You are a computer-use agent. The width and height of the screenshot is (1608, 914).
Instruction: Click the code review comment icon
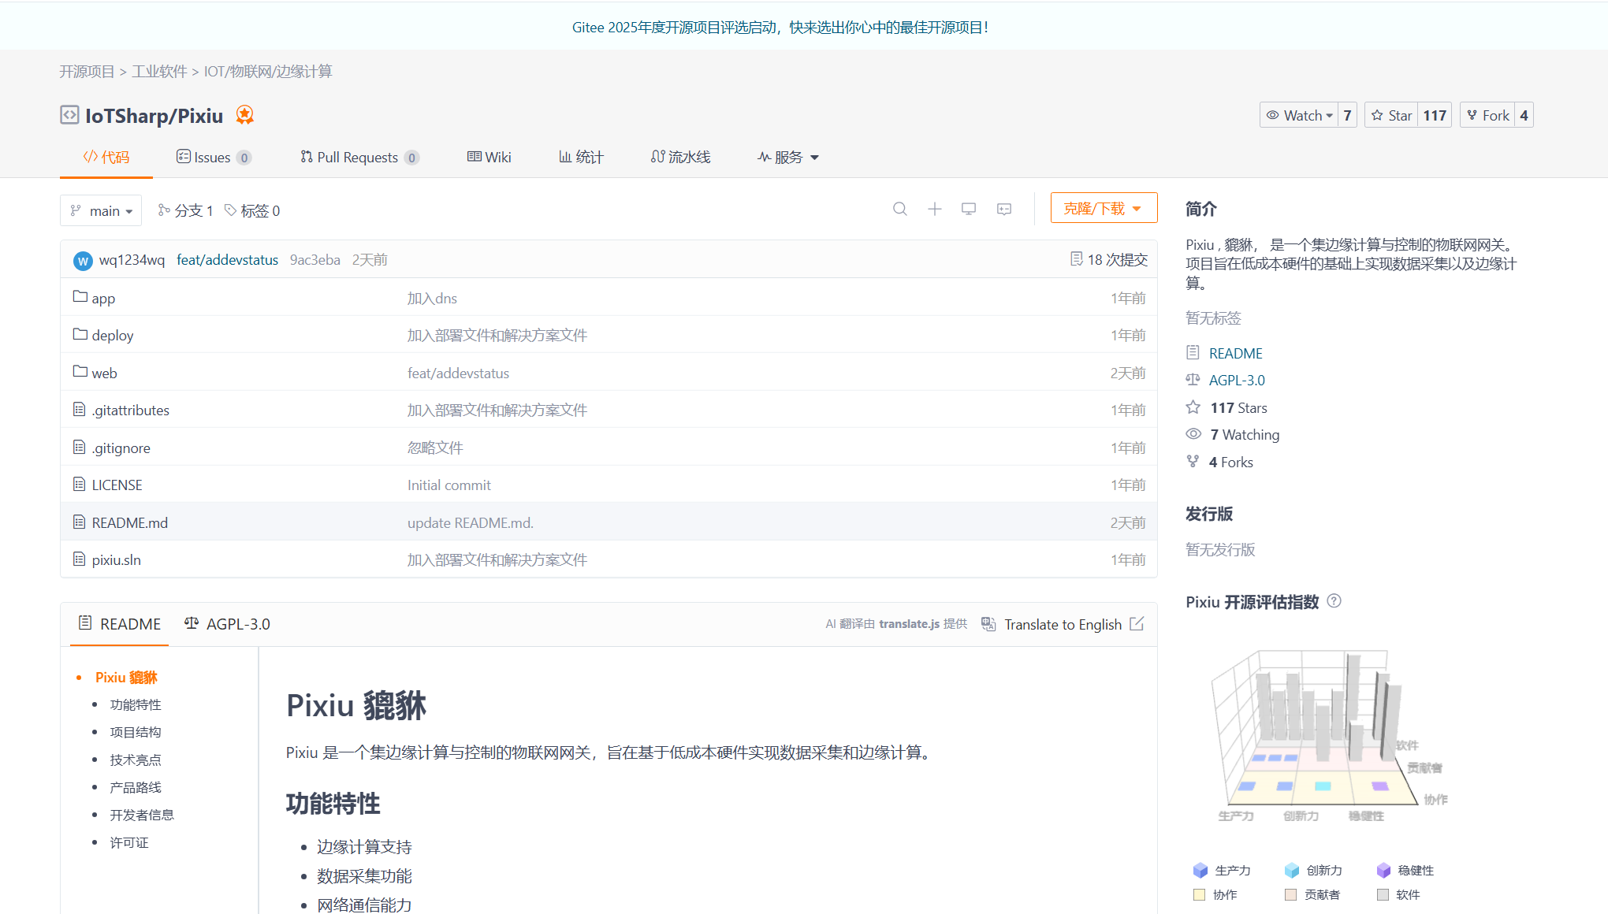(x=1003, y=209)
